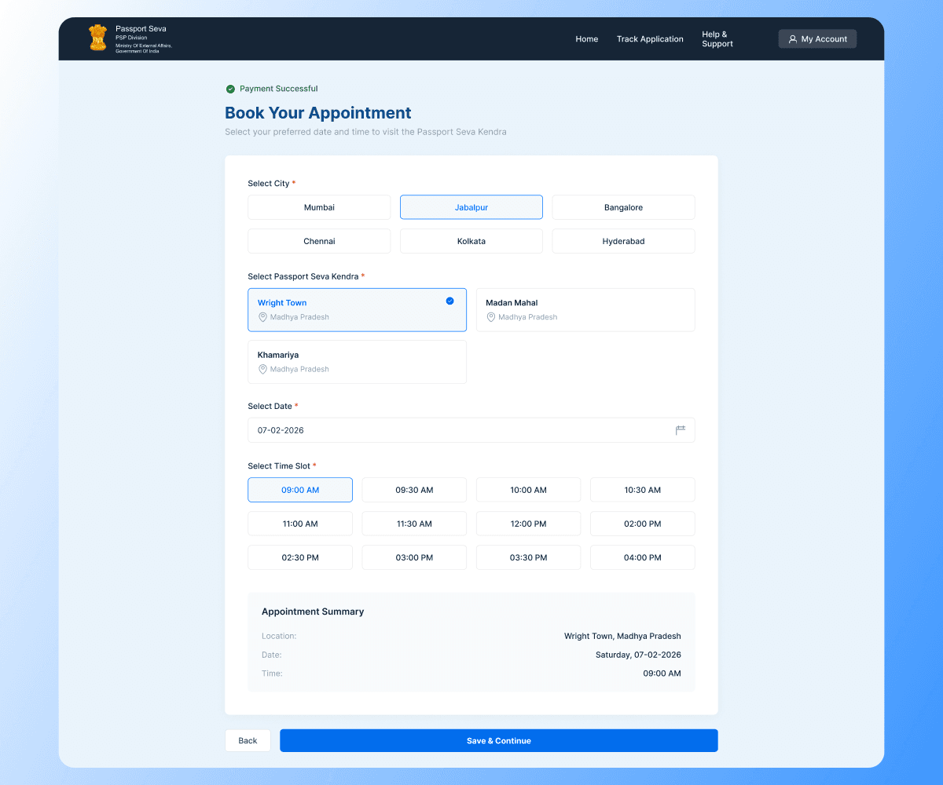This screenshot has height=785, width=943.
Task: Pick the 03:00 PM time slot
Action: pyautogui.click(x=414, y=557)
